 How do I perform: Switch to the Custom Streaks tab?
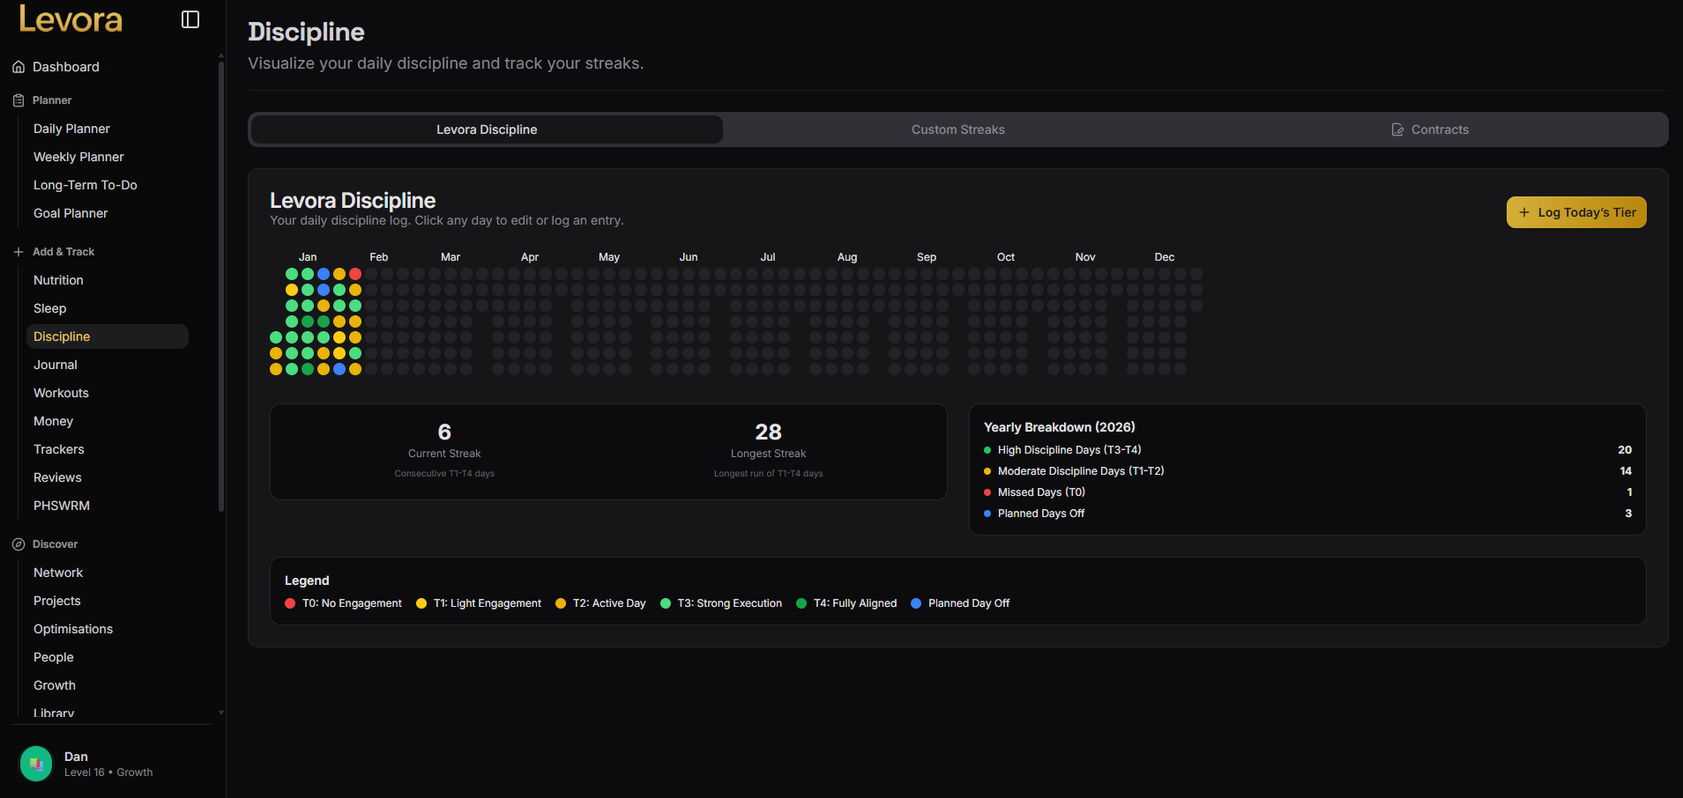[x=957, y=129]
